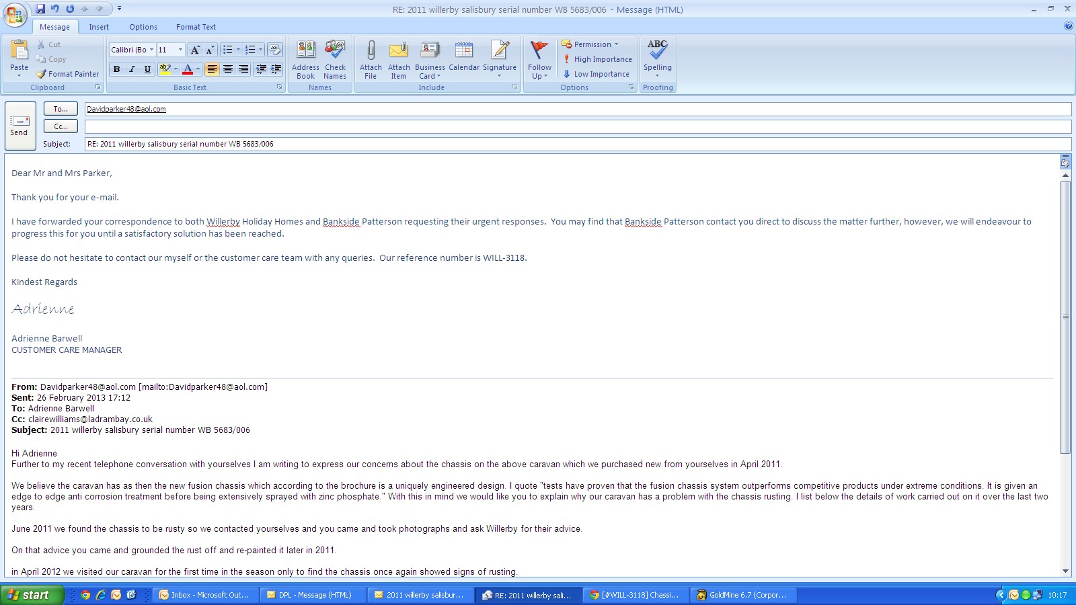Attach an Outlook item
Viewport: 1076px width, 605px height.
(399, 60)
